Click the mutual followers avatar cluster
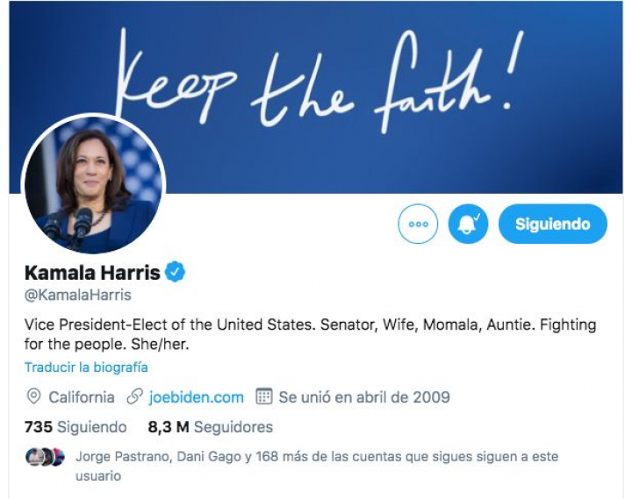The image size is (632, 499). 45,457
